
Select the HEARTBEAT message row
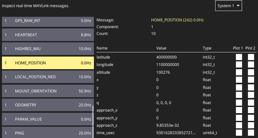point(48,35)
